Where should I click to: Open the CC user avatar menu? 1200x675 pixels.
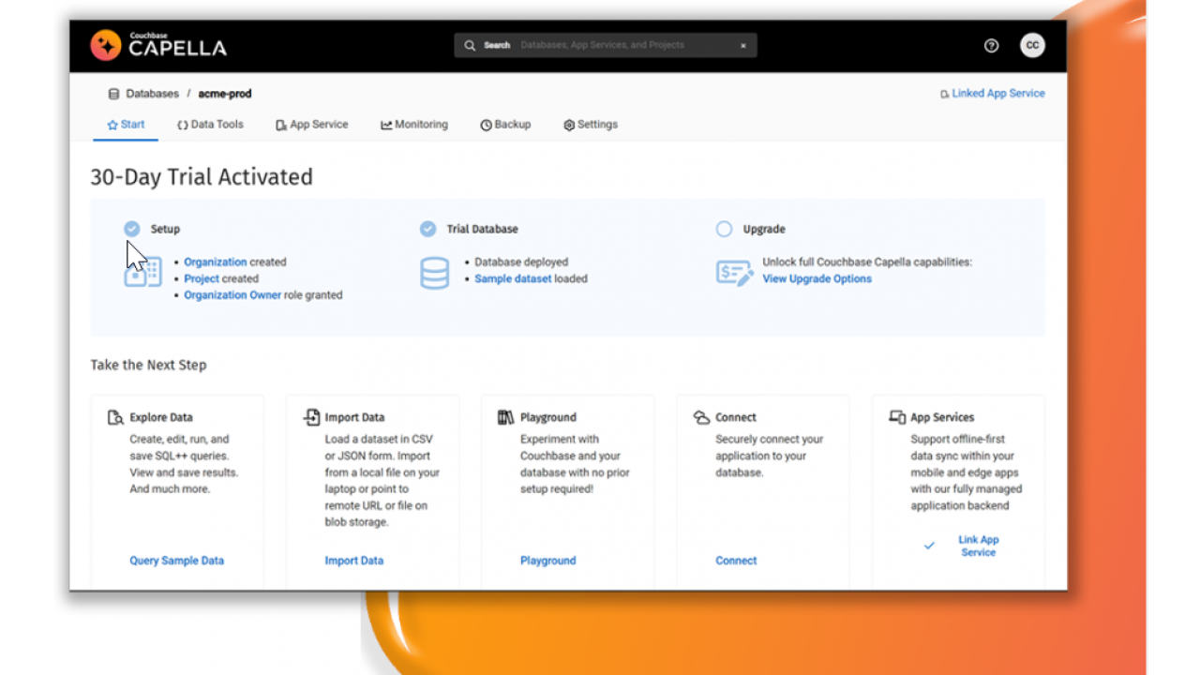[x=1032, y=46]
